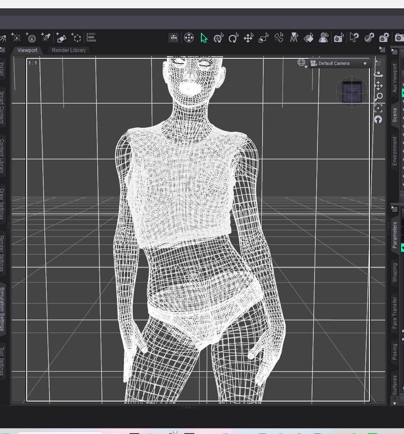
Task: Open the Render Settings side tab
Action: coord(2,253)
